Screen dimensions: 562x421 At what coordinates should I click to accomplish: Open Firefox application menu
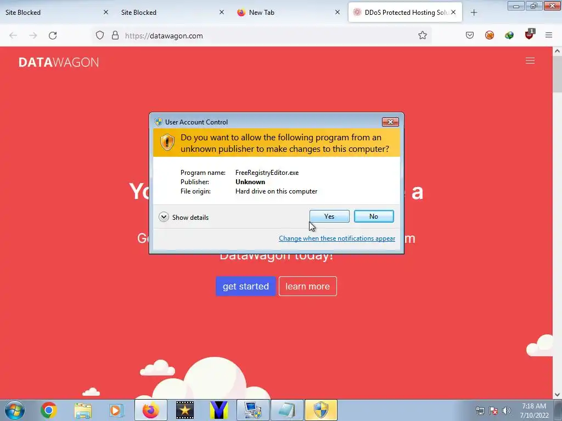point(549,36)
